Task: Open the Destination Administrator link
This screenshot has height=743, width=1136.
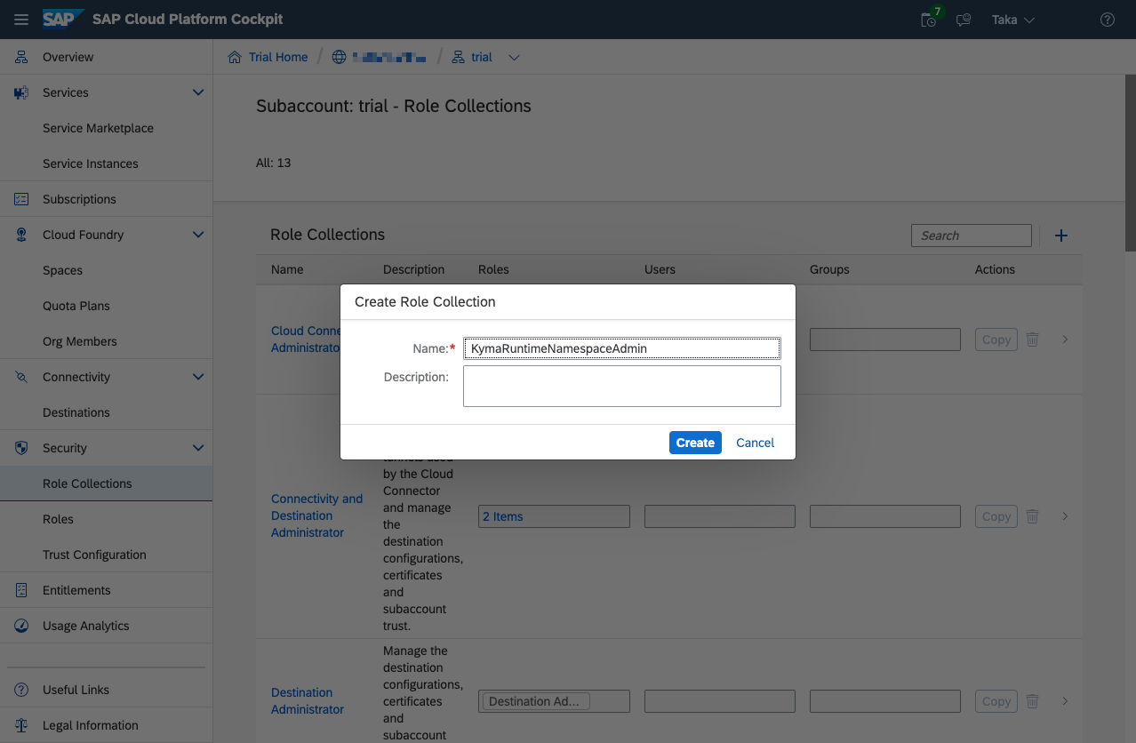Action: point(308,700)
